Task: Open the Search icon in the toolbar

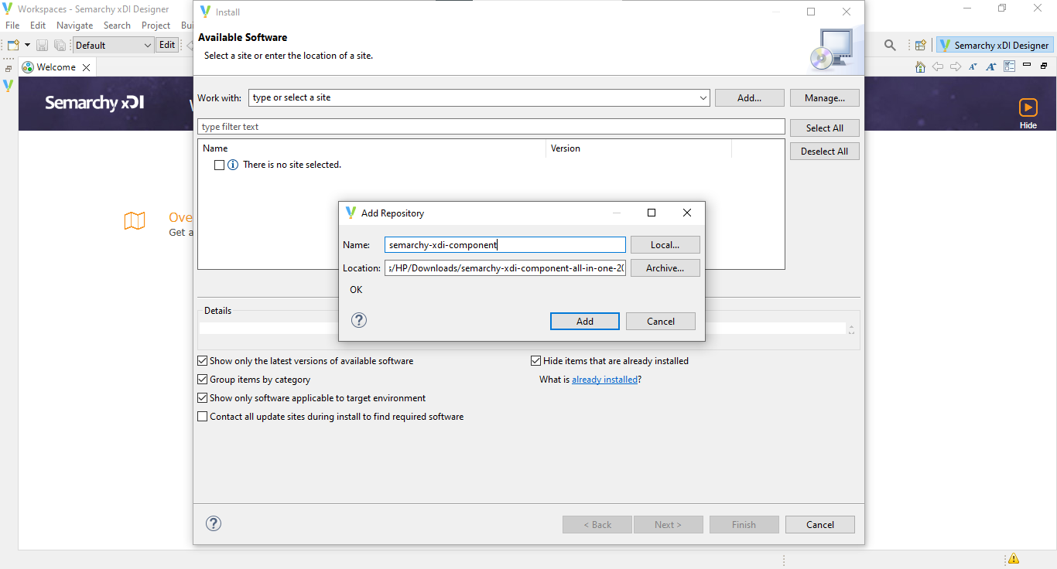Action: 890,45
